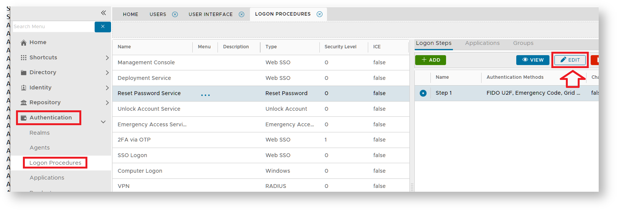This screenshot has width=617, height=210.
Task: Click the Directory folder icon
Action: (x=24, y=73)
